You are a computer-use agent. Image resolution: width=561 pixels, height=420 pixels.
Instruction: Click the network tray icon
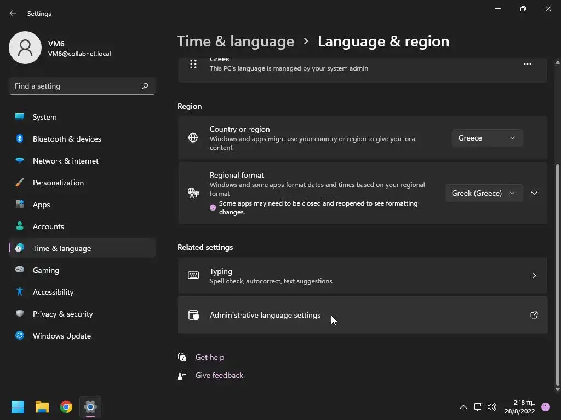point(478,407)
